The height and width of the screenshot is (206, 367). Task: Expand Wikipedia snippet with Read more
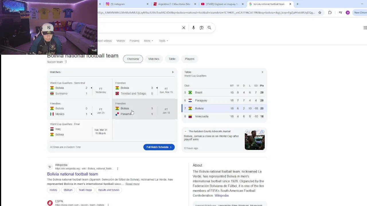[x=132, y=184]
